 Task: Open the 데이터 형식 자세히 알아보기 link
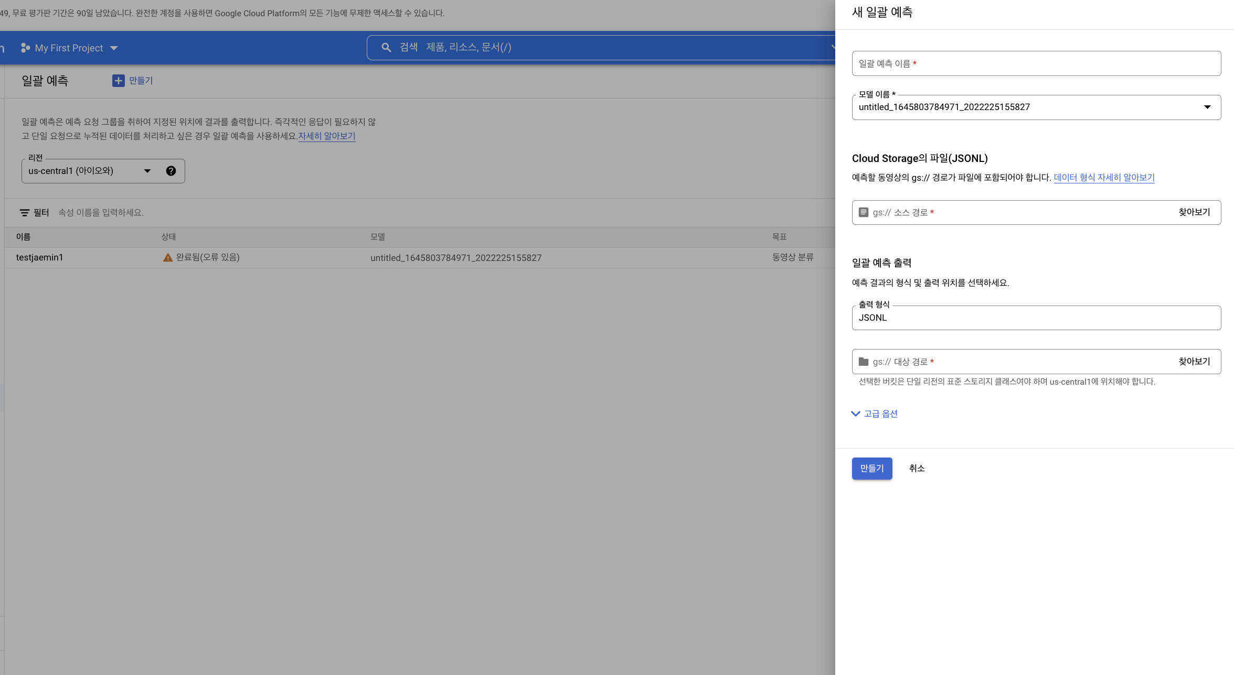pos(1104,177)
